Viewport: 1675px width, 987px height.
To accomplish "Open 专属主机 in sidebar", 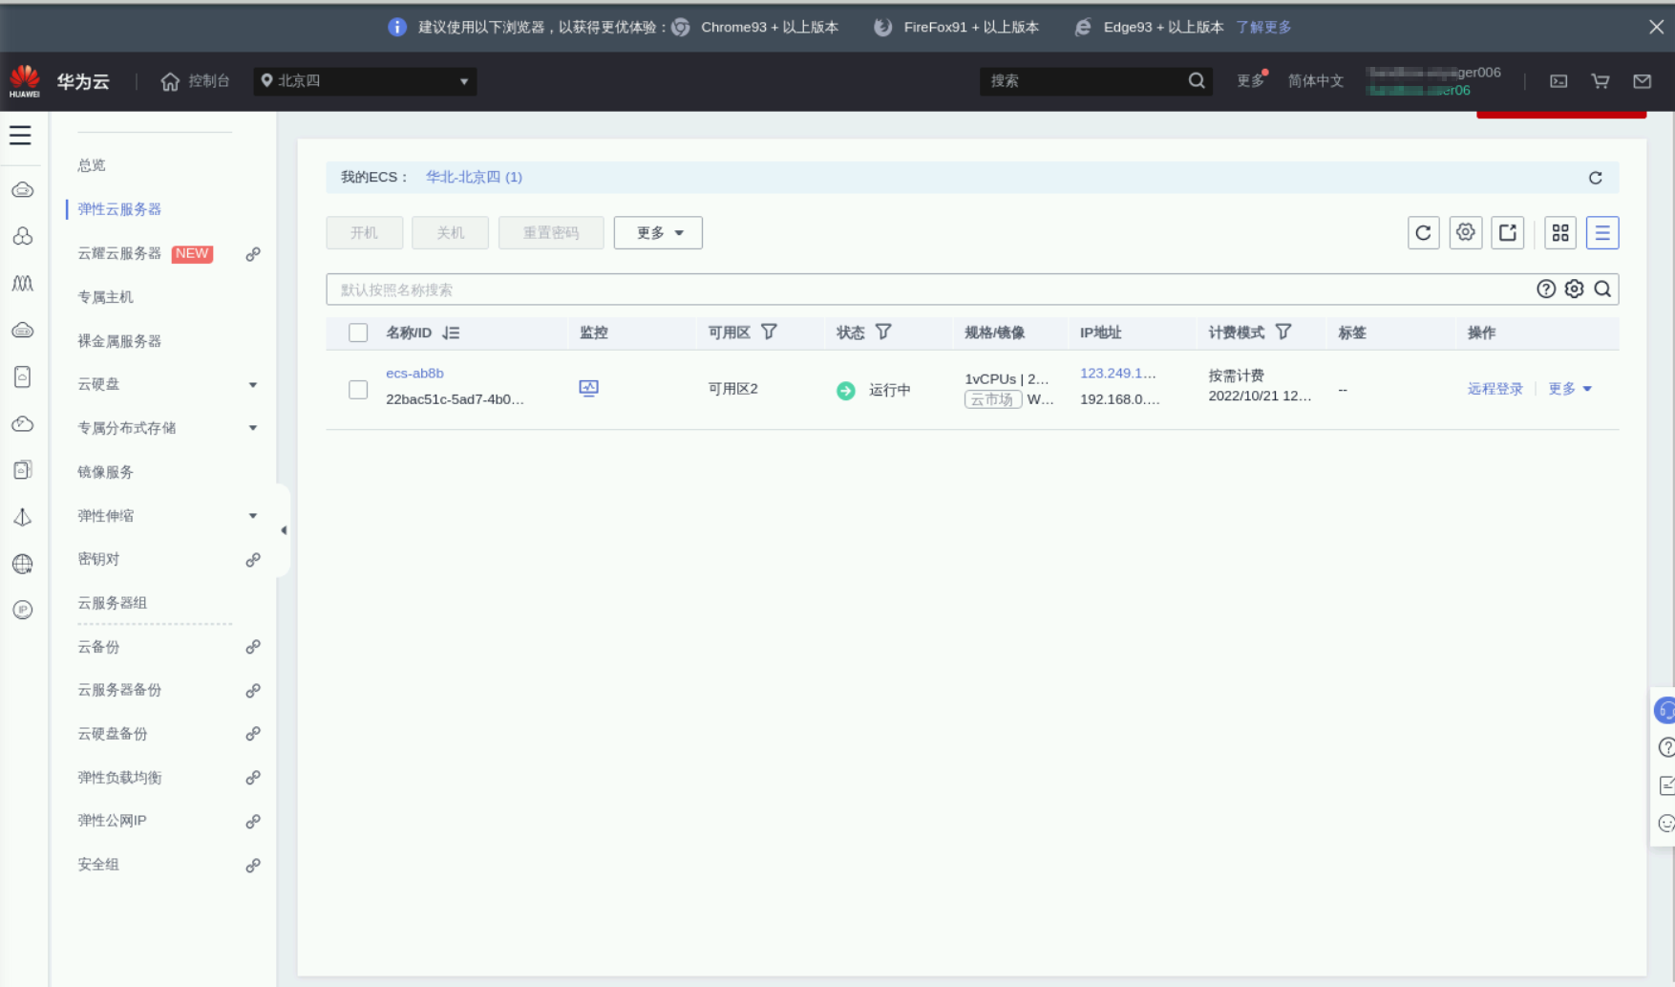I will pos(105,297).
